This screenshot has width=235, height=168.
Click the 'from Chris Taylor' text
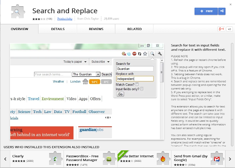(88, 19)
